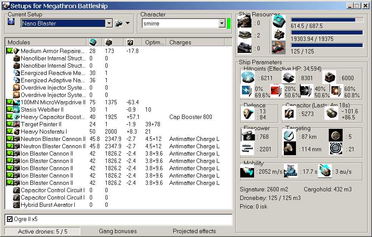Open the Gang bonuses section
This screenshot has height=237, width=372.
tap(118, 231)
